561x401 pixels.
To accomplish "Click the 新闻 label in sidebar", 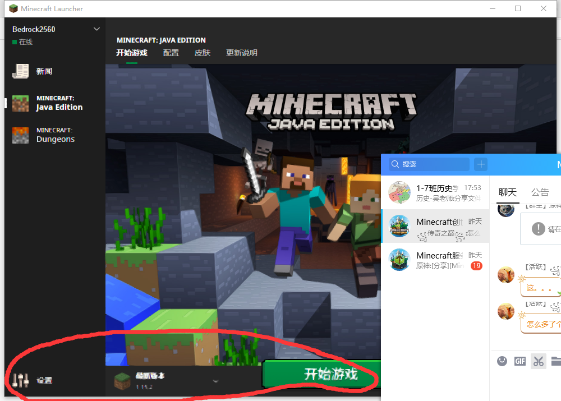I will [44, 71].
